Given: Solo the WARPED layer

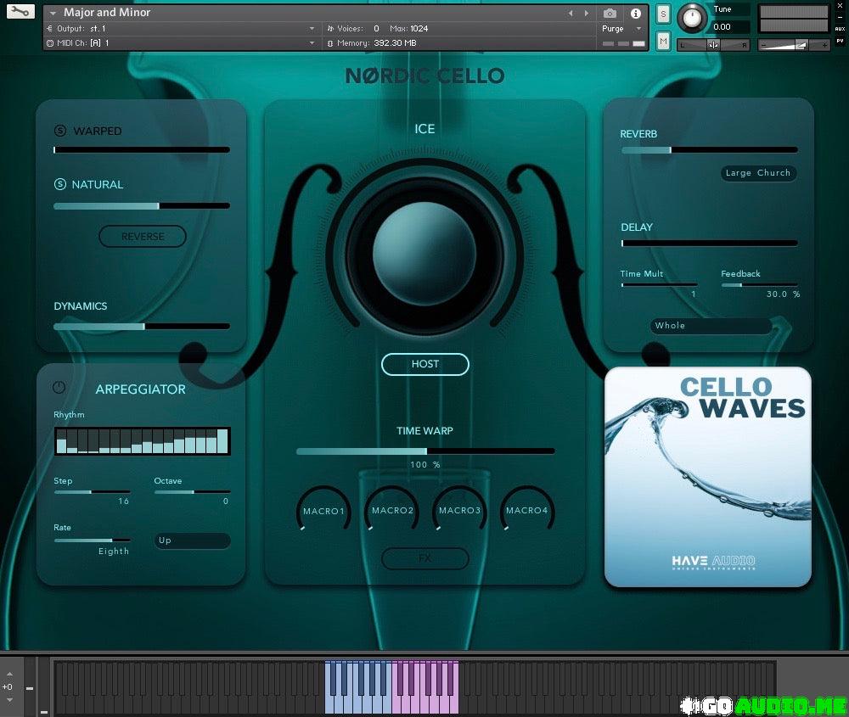Looking at the screenshot, I should click(x=60, y=131).
